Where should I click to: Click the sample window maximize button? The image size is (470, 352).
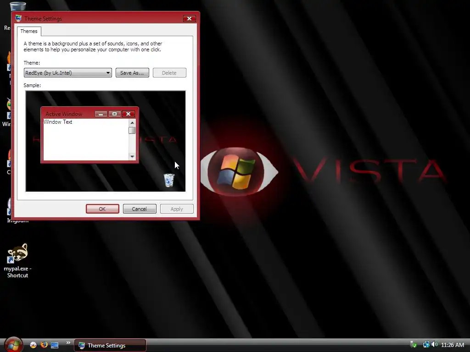[114, 114]
